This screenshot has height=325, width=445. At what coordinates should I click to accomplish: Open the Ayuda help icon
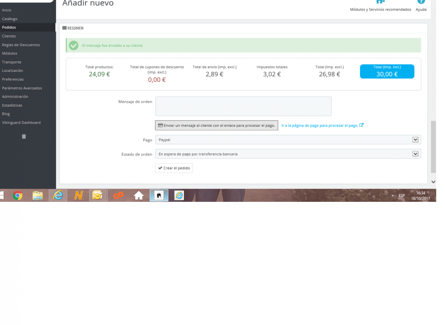[421, 6]
